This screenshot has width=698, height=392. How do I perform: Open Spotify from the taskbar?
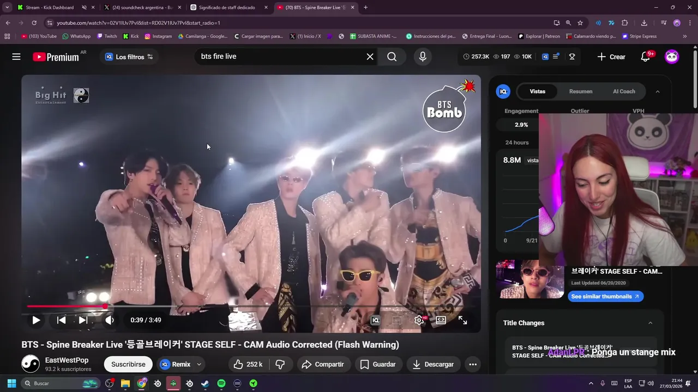221,383
